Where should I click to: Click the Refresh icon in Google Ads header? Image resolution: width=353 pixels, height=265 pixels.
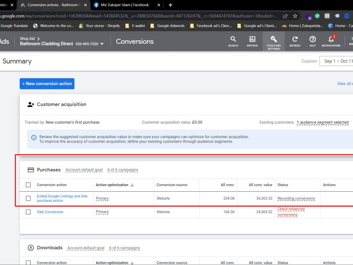[295, 41]
